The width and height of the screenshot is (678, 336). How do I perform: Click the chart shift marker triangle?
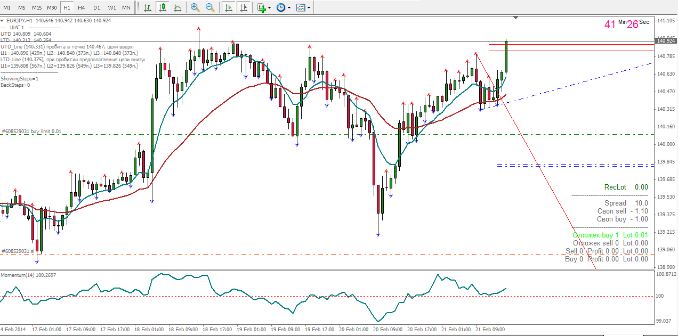(x=515, y=18)
